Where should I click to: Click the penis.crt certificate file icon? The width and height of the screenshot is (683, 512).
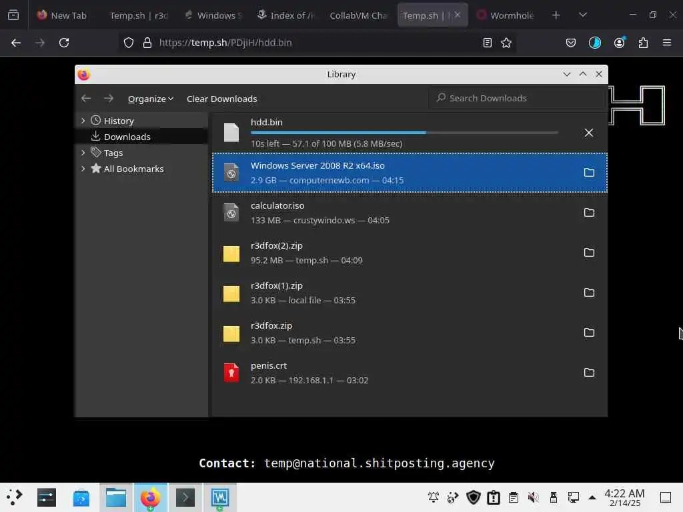coord(231,373)
